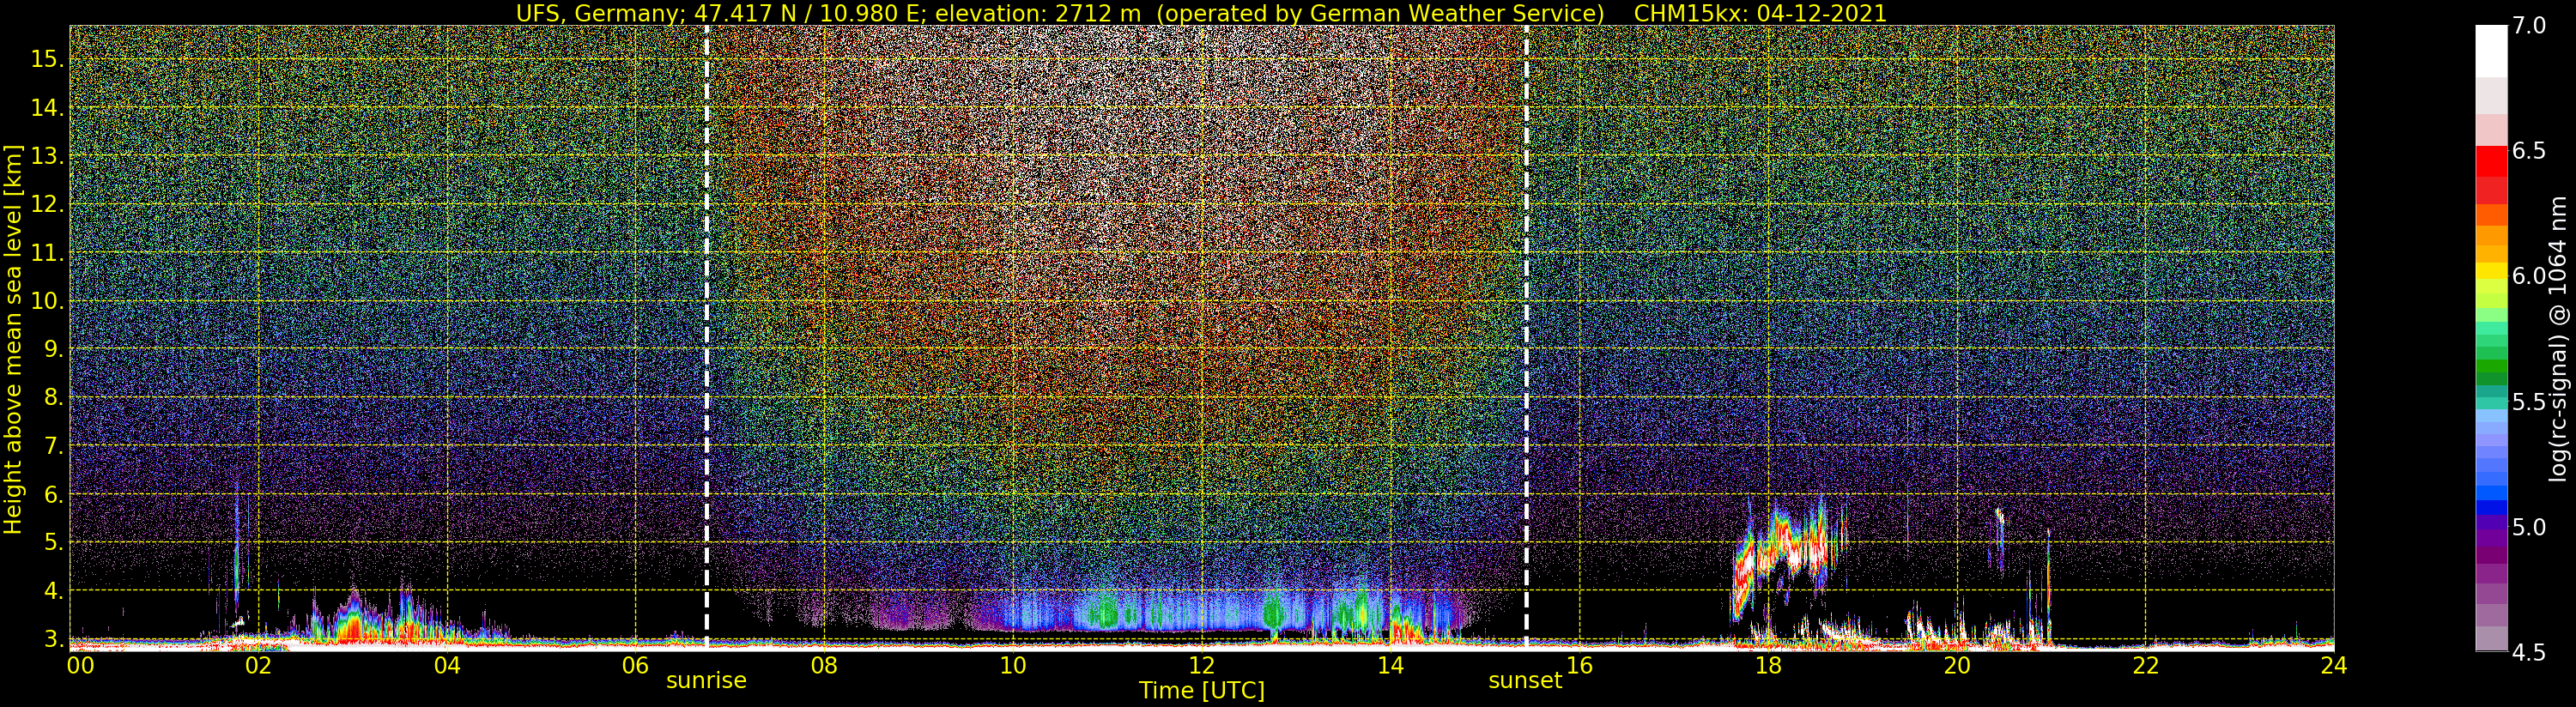Click the '4.5' colorbar tick label

[2529, 652]
